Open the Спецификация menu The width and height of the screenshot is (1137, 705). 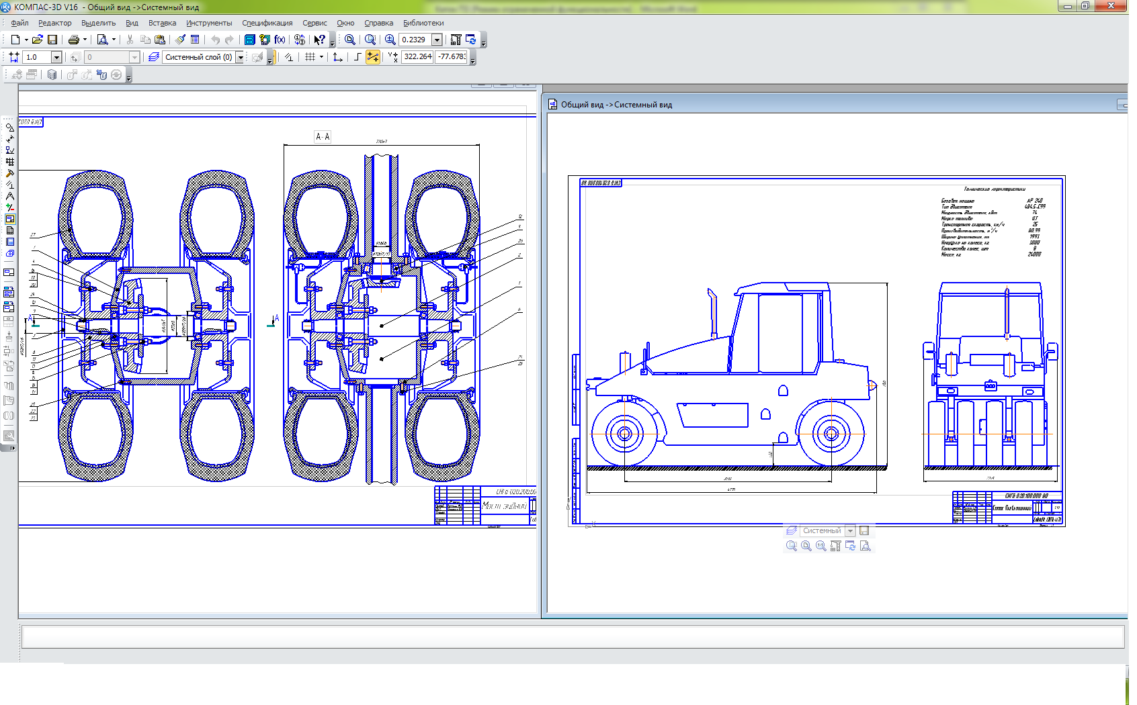tap(267, 23)
